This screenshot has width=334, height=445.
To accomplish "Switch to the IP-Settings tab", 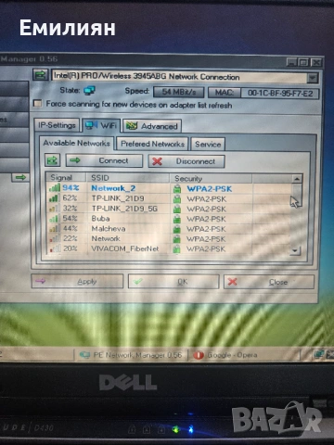I will (57, 125).
